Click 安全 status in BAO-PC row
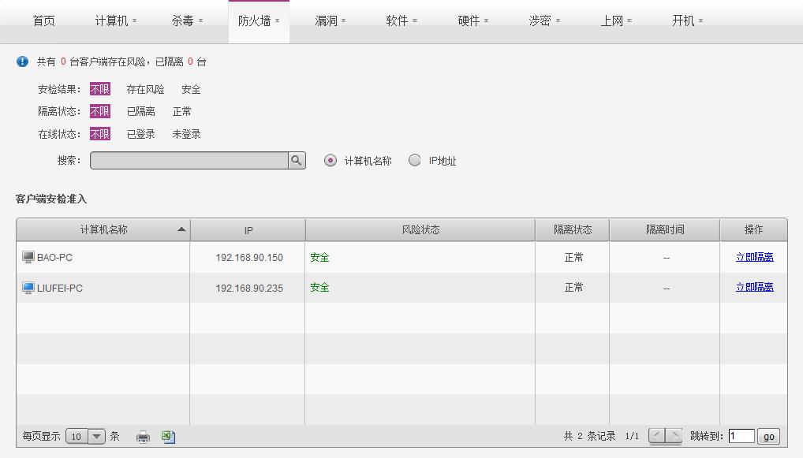 click(x=319, y=258)
